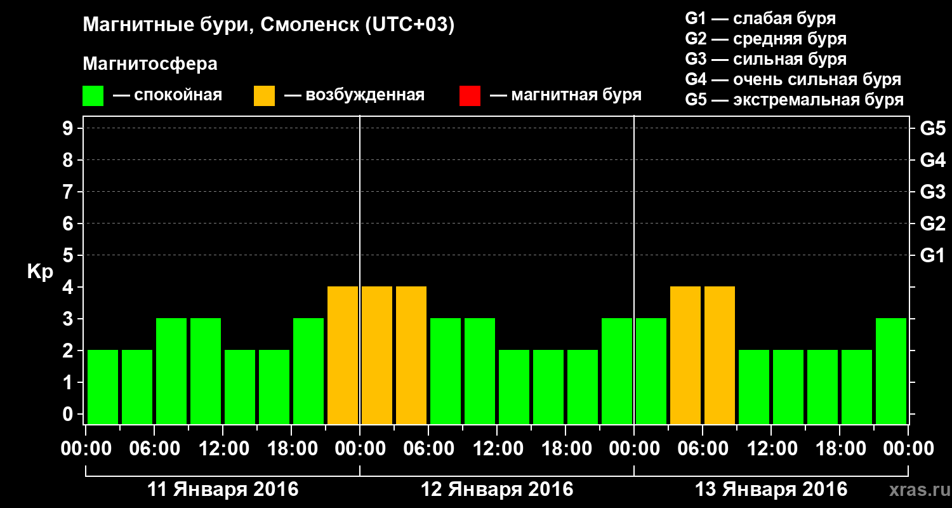Click the 06:00–09:00 green bar on 12 Января

point(446,371)
